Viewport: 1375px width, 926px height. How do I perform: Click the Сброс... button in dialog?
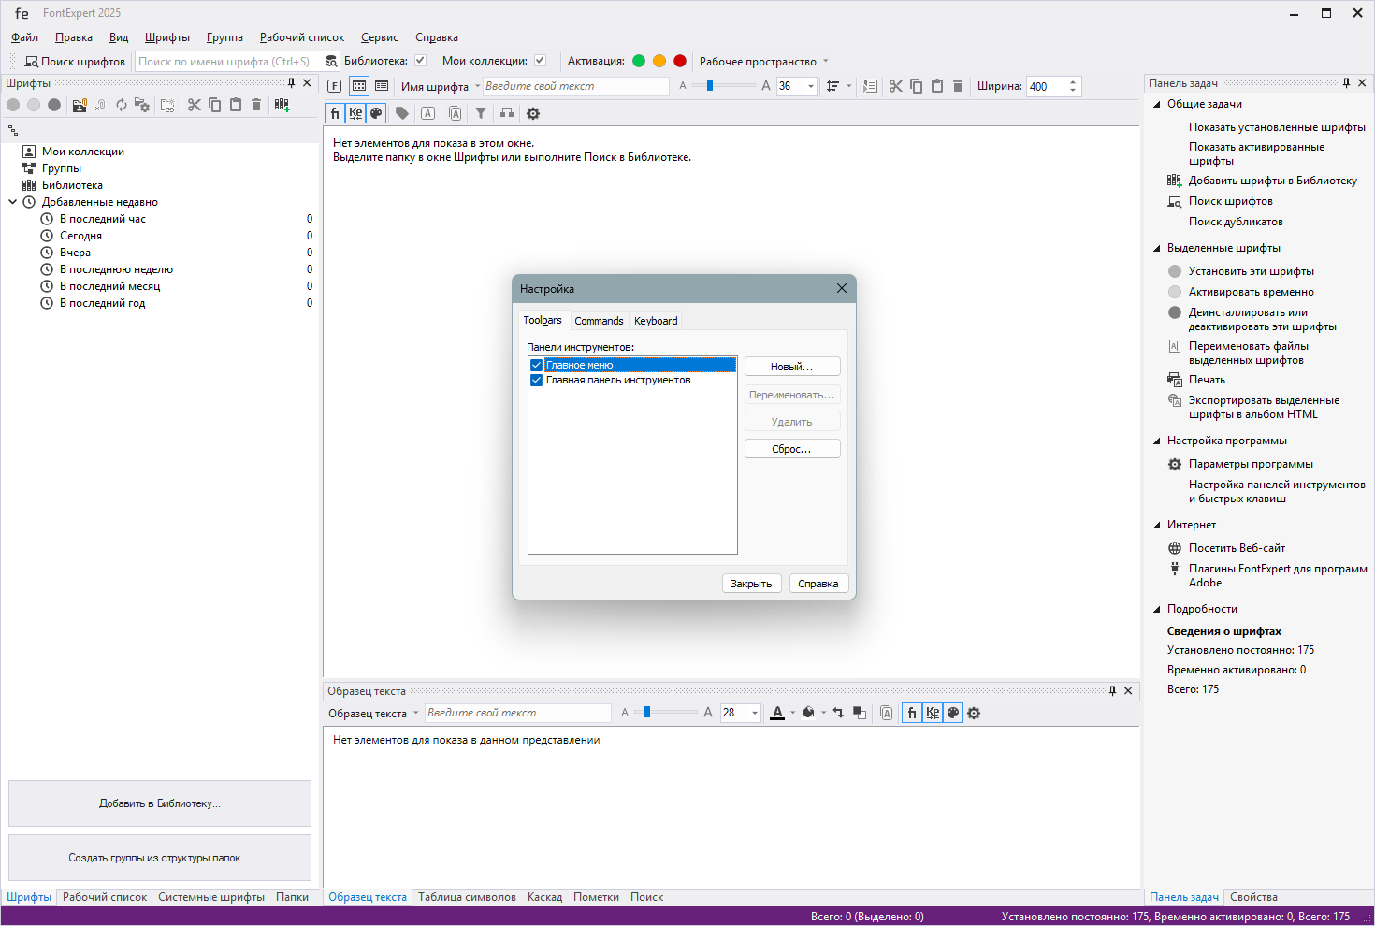[792, 449]
